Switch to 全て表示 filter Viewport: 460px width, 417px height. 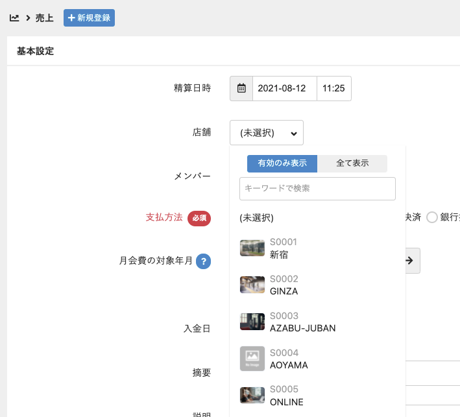pos(352,163)
